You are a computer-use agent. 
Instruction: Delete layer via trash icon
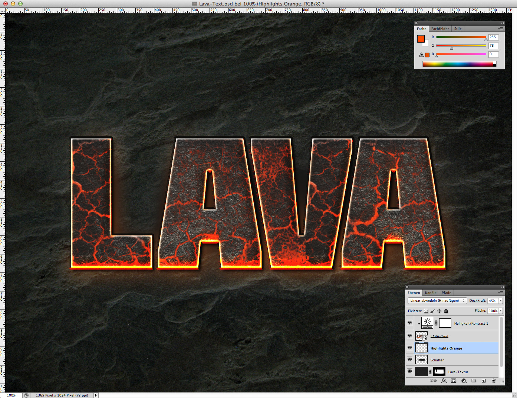tap(494, 381)
